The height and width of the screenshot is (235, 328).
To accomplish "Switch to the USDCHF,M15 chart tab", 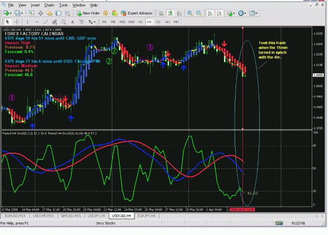I will tap(43, 216).
